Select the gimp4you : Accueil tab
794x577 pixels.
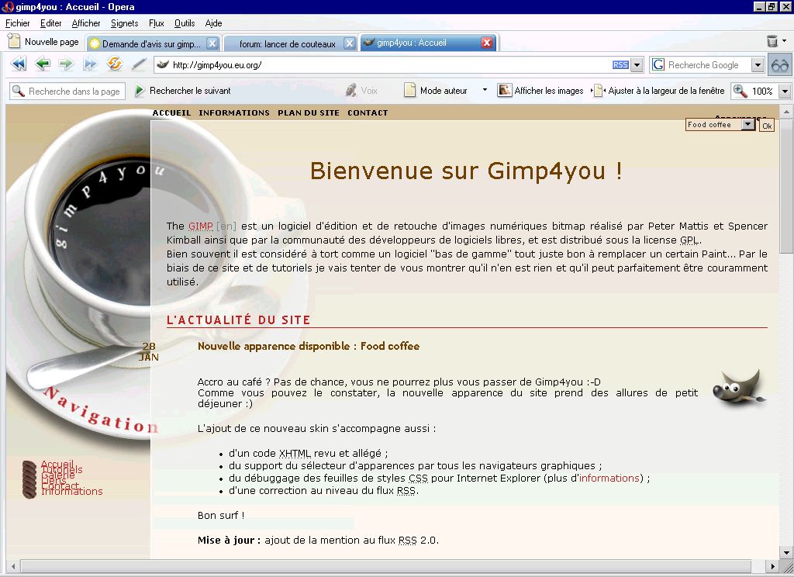tap(428, 43)
